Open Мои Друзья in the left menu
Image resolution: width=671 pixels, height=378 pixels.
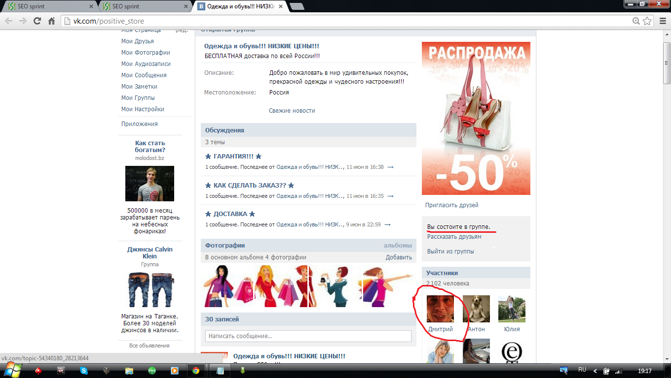coord(138,41)
